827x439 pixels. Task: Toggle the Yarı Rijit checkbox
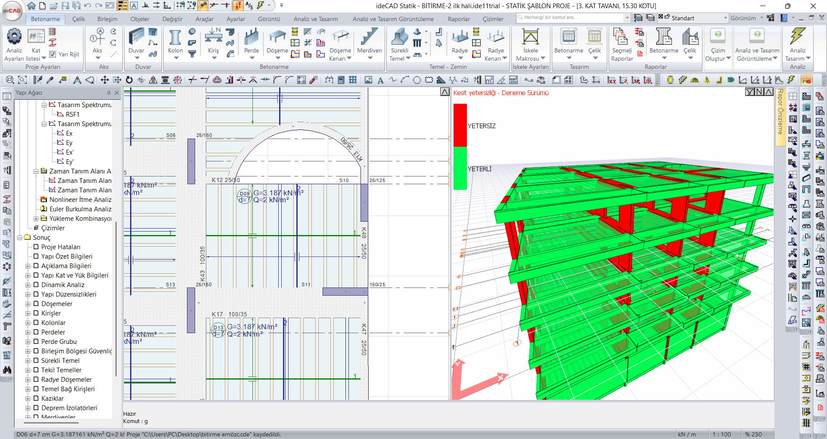[x=53, y=54]
